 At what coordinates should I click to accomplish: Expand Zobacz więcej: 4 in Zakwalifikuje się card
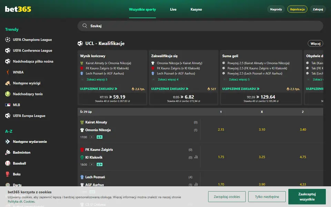click(168, 79)
